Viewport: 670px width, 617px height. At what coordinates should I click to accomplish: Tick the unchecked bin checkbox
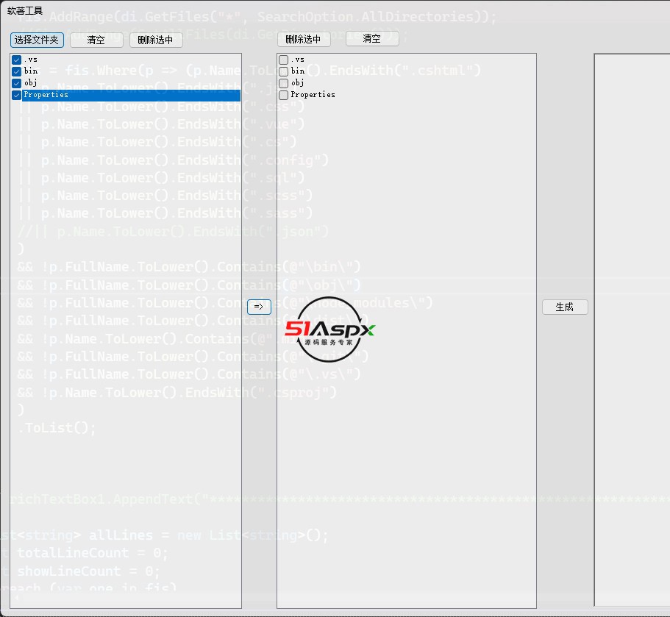pos(284,71)
